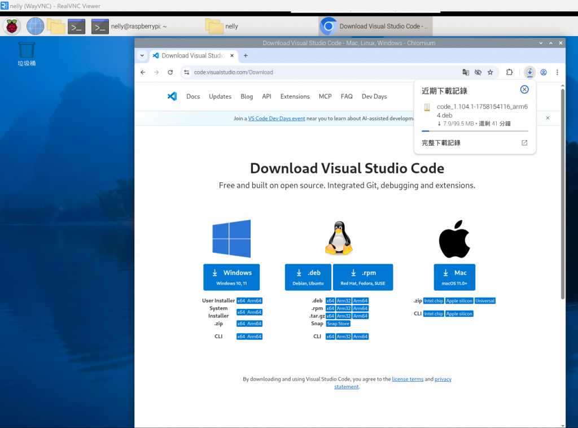
Task: Select Linux .deb Arm64 download
Action: coord(360,301)
